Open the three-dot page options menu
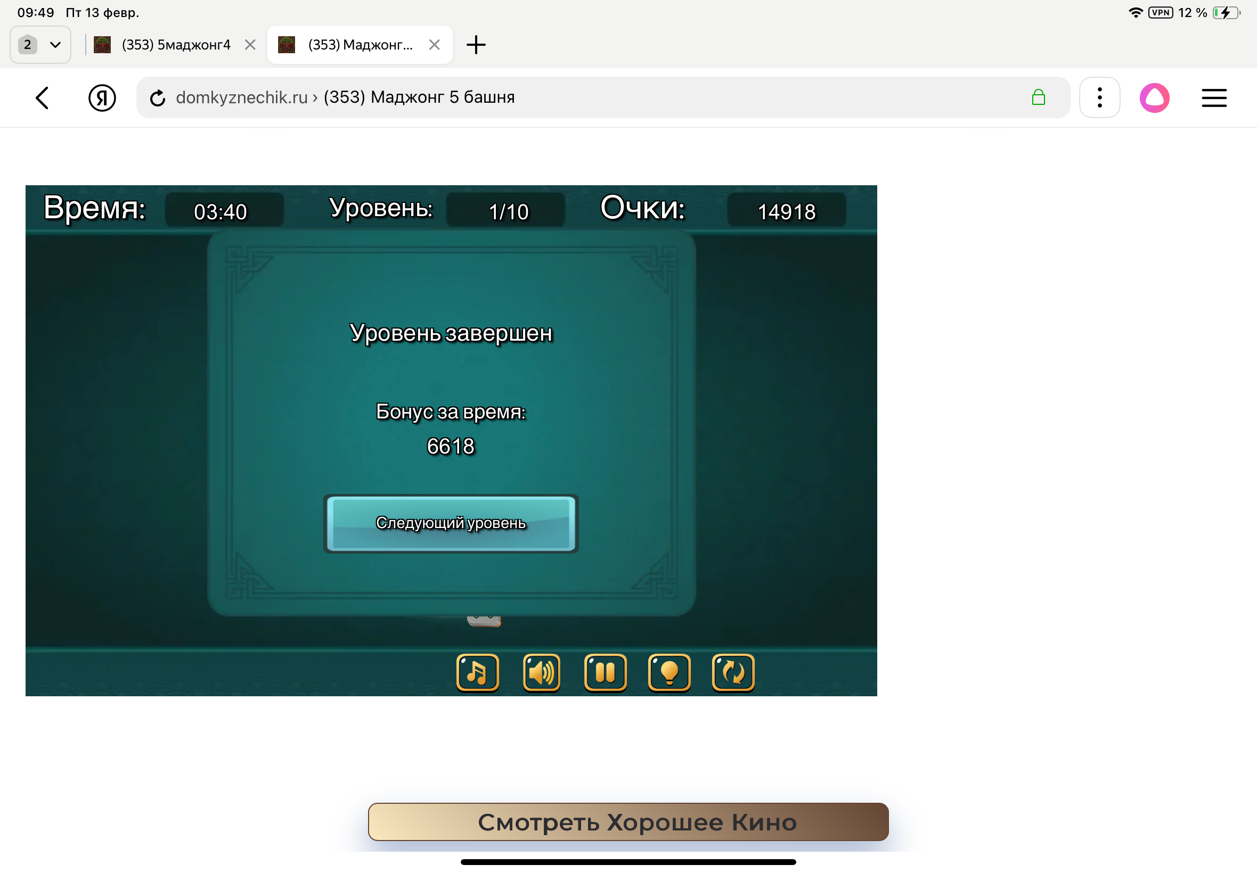This screenshot has width=1257, height=873. [1099, 98]
